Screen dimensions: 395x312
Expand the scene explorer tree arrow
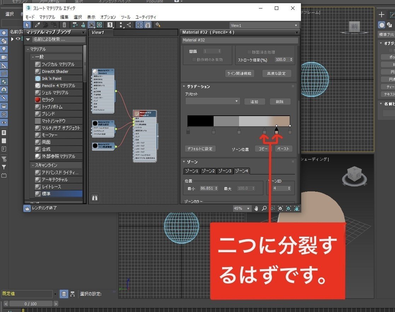tap(12, 39)
